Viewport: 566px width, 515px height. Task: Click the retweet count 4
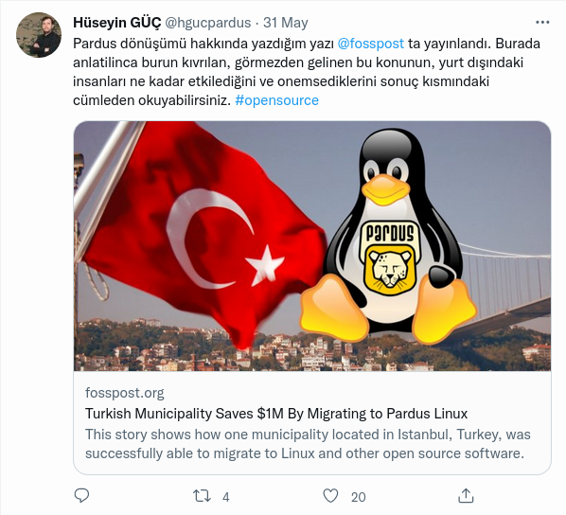click(x=226, y=497)
